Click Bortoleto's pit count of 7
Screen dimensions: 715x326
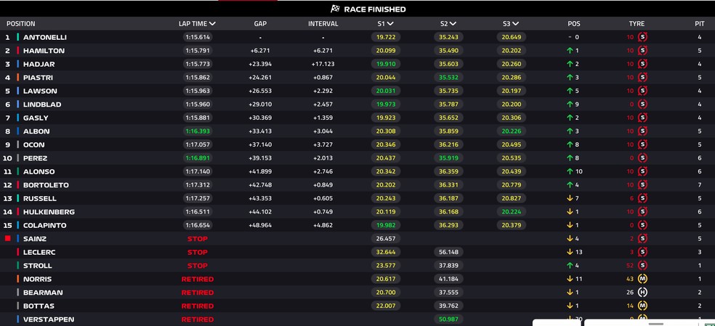[x=700, y=185]
